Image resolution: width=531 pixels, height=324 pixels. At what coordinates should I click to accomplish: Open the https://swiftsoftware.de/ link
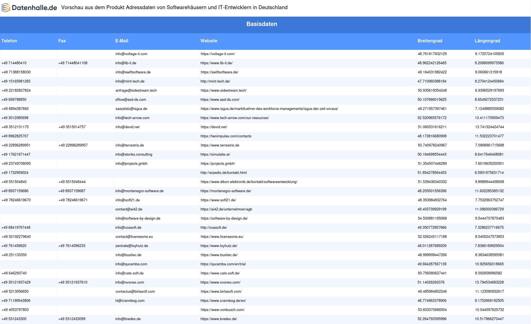pyautogui.click(x=219, y=72)
